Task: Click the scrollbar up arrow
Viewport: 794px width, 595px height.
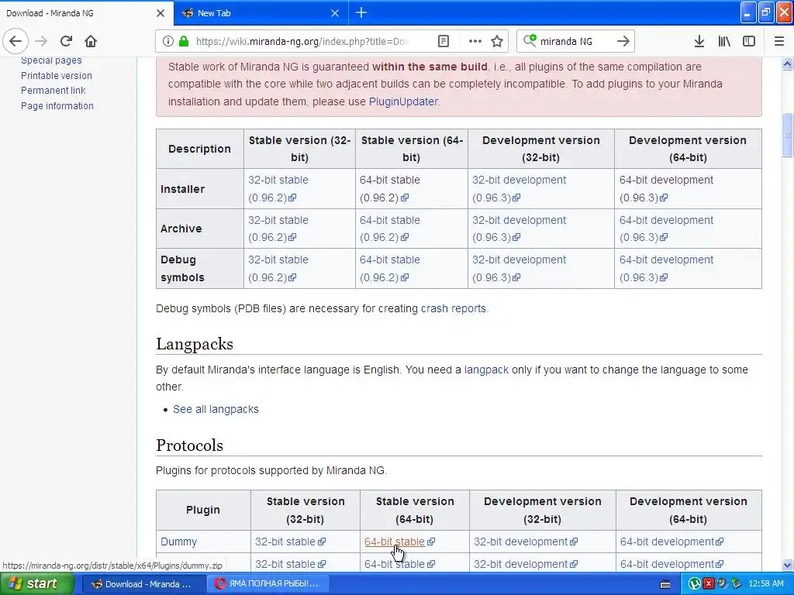Action: 787,64
